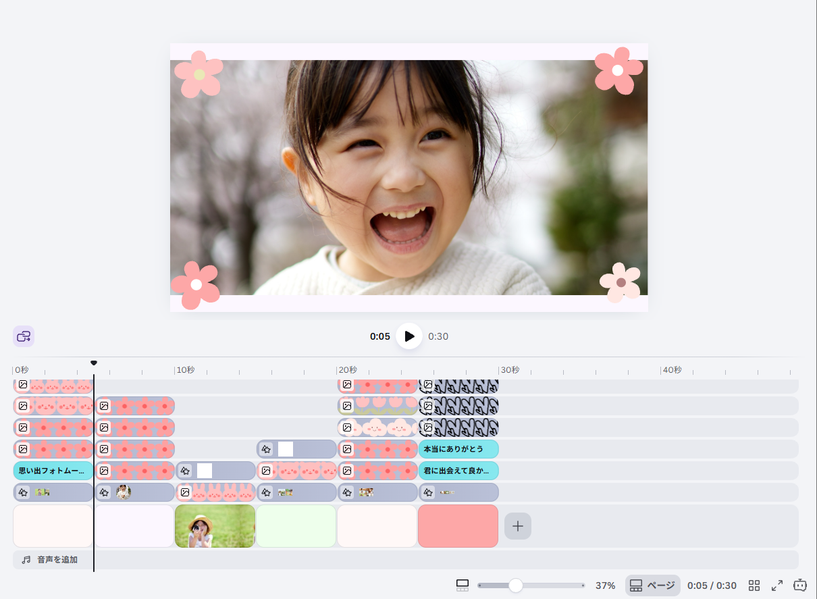This screenshot has width=817, height=599.
Task: Enter fullscreen with the expand arrows icon
Action: 777,585
